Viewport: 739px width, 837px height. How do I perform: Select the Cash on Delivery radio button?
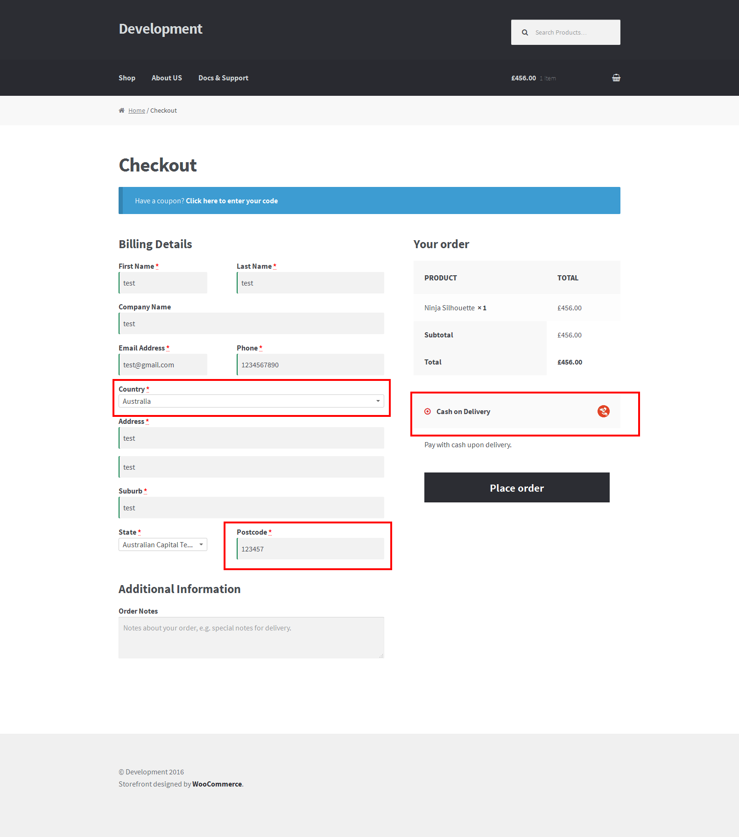point(428,412)
